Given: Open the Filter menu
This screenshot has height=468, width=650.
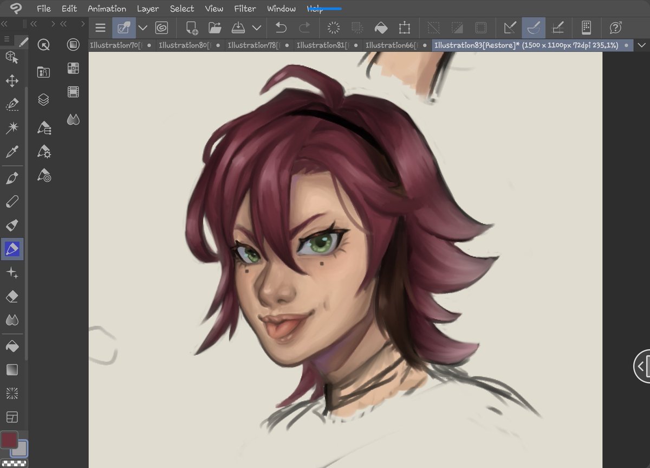Looking at the screenshot, I should click(x=245, y=9).
